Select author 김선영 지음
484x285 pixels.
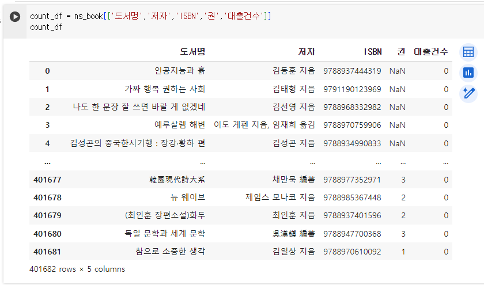pos(293,107)
